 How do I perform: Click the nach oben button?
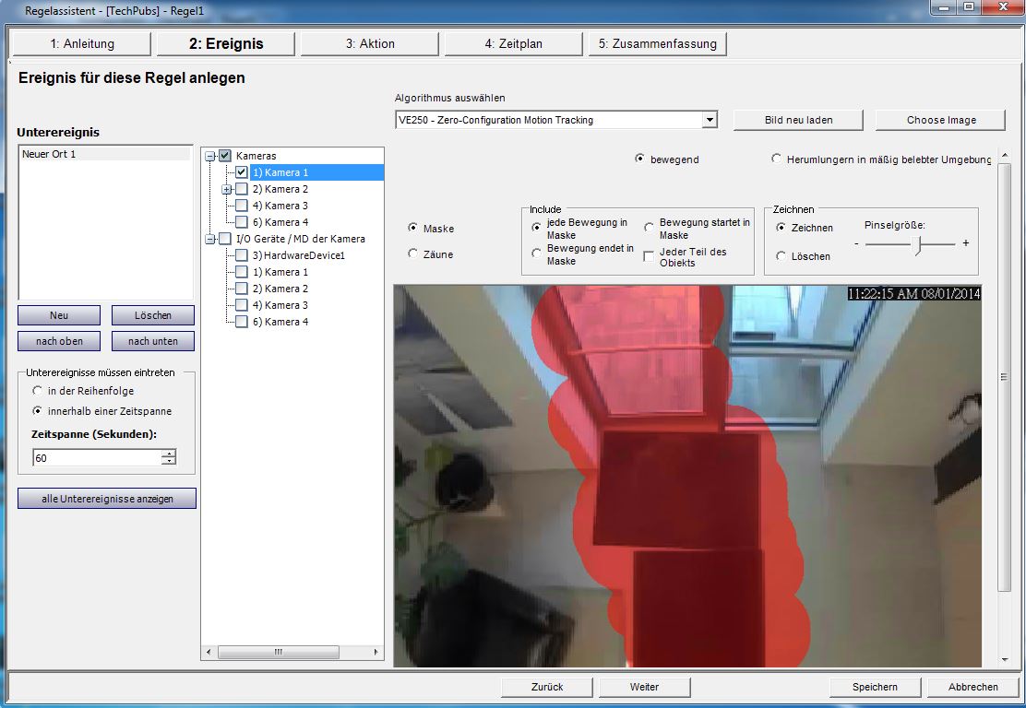(59, 341)
